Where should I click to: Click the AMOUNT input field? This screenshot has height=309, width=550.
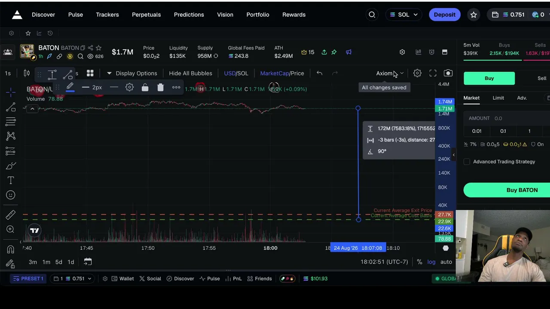507,118
